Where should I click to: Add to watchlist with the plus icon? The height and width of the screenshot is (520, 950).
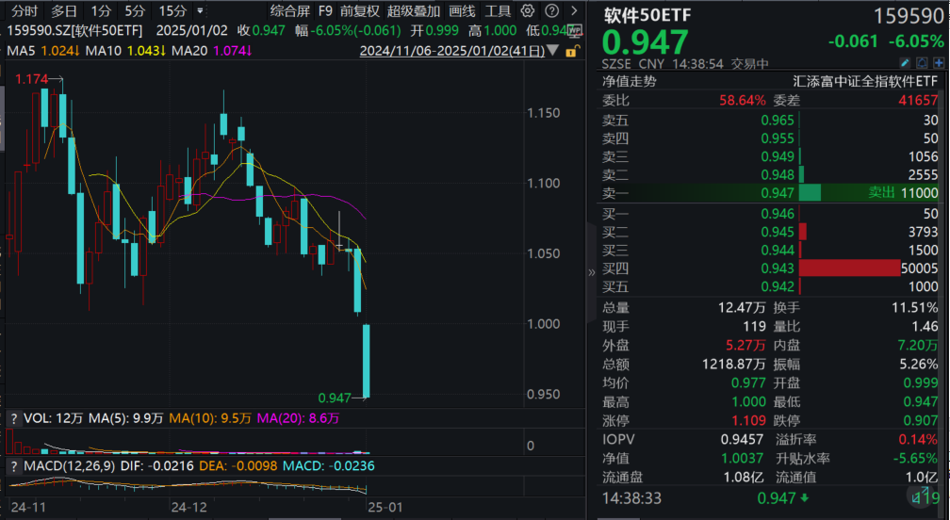(x=939, y=63)
